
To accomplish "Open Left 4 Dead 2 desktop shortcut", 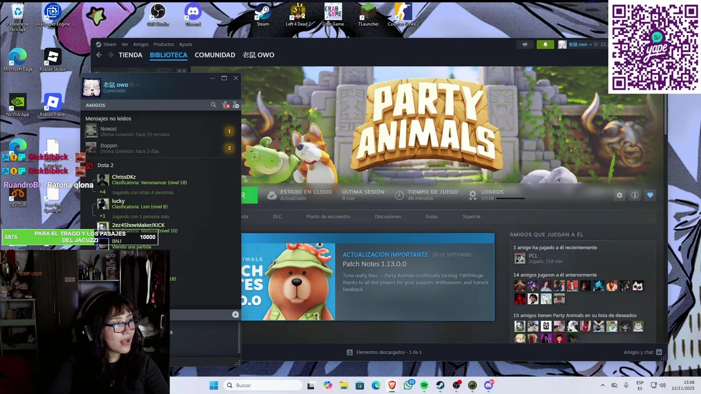I will pos(298,15).
